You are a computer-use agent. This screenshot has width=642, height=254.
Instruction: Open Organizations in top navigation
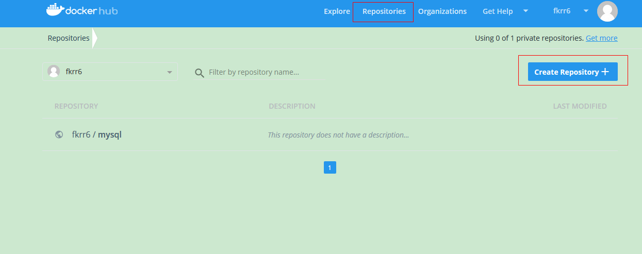point(442,11)
